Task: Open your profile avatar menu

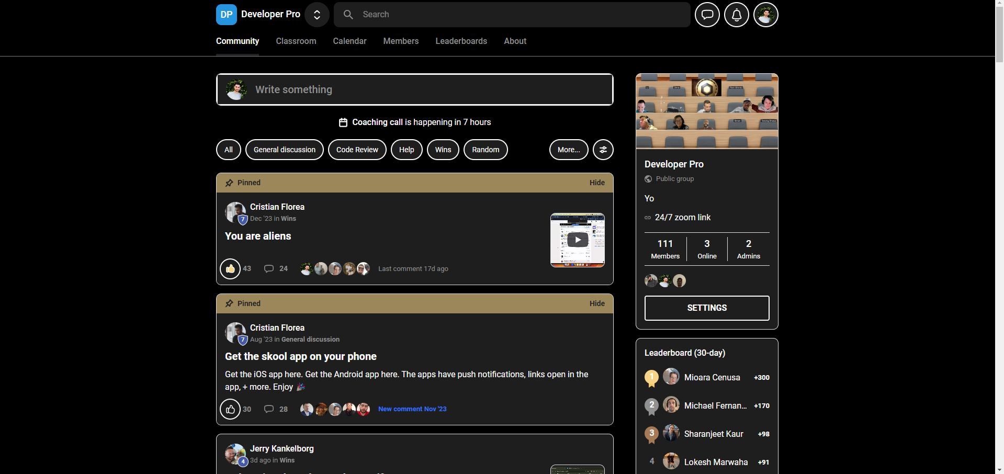Action: tap(765, 15)
